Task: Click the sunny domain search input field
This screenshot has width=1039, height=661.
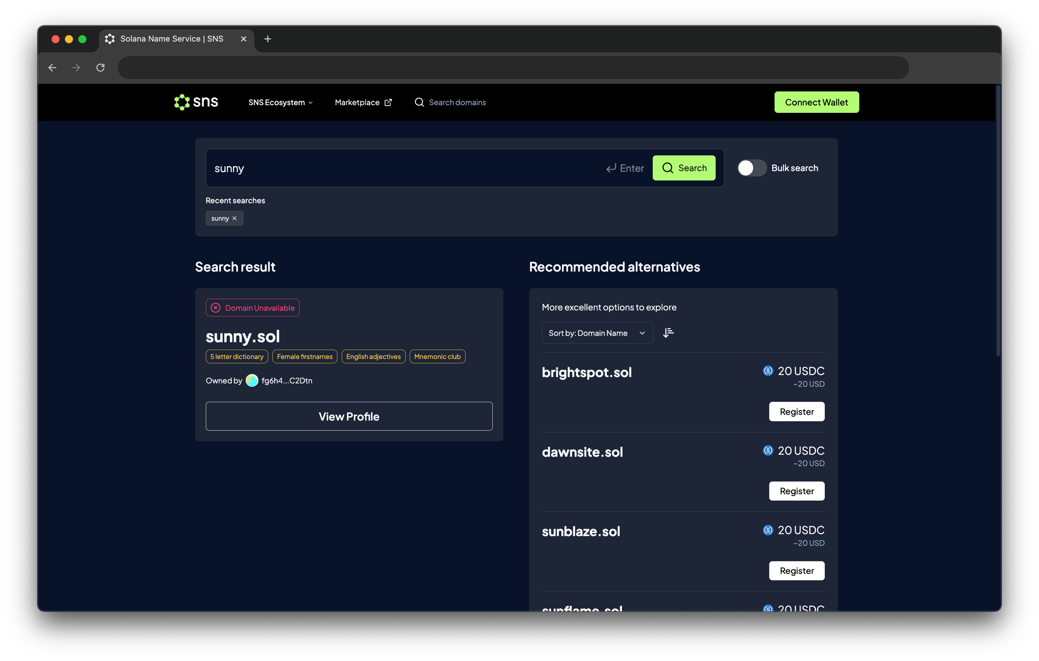Action: 406,168
